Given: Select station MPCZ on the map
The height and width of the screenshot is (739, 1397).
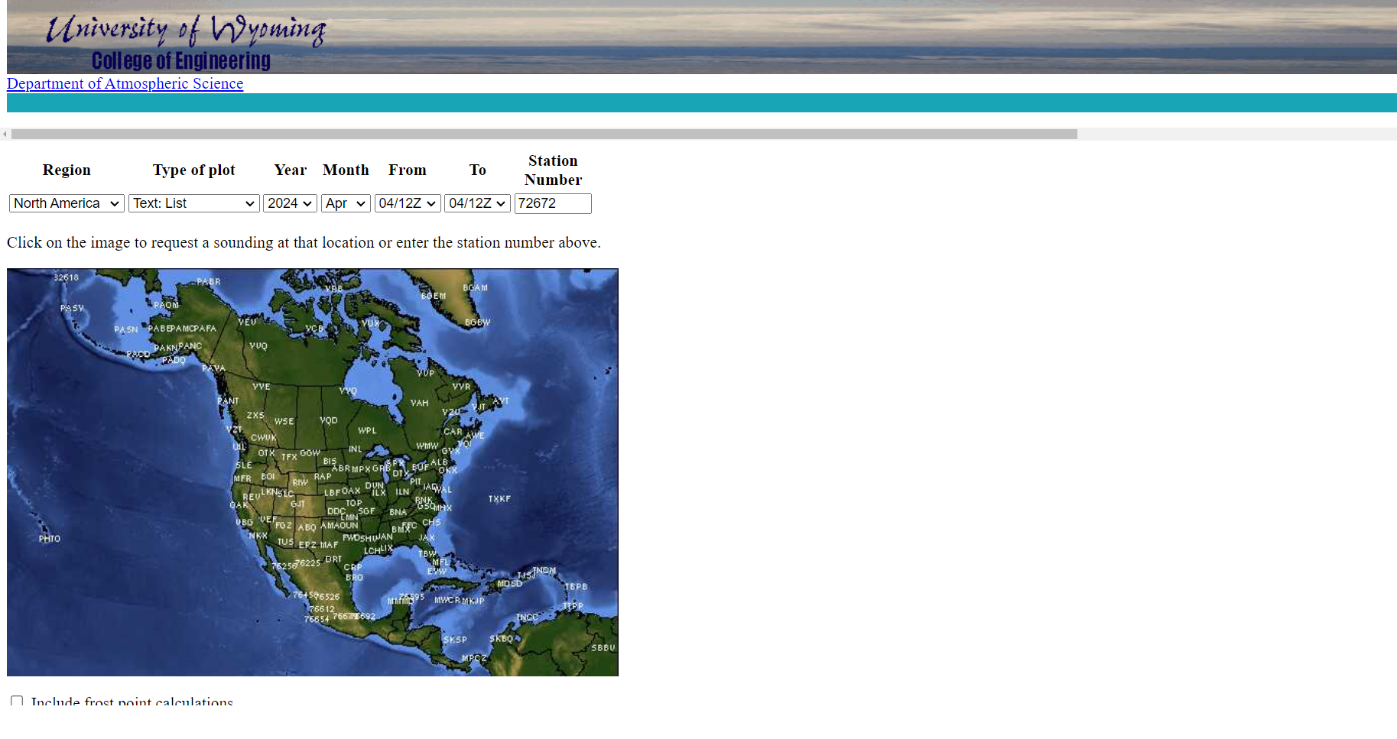Looking at the screenshot, I should (x=474, y=658).
